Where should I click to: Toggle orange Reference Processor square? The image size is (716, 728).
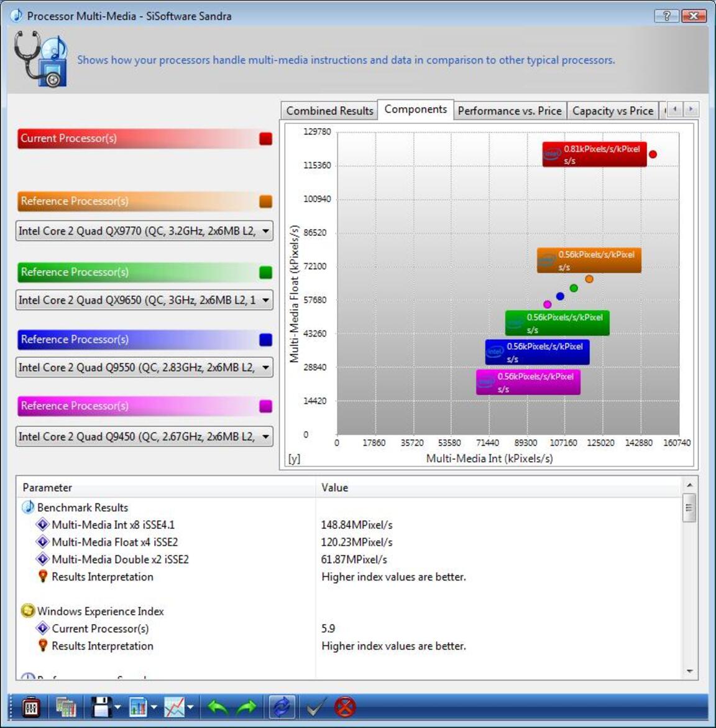coord(266,202)
